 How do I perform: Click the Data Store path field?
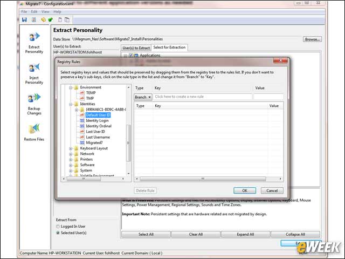[186, 39]
